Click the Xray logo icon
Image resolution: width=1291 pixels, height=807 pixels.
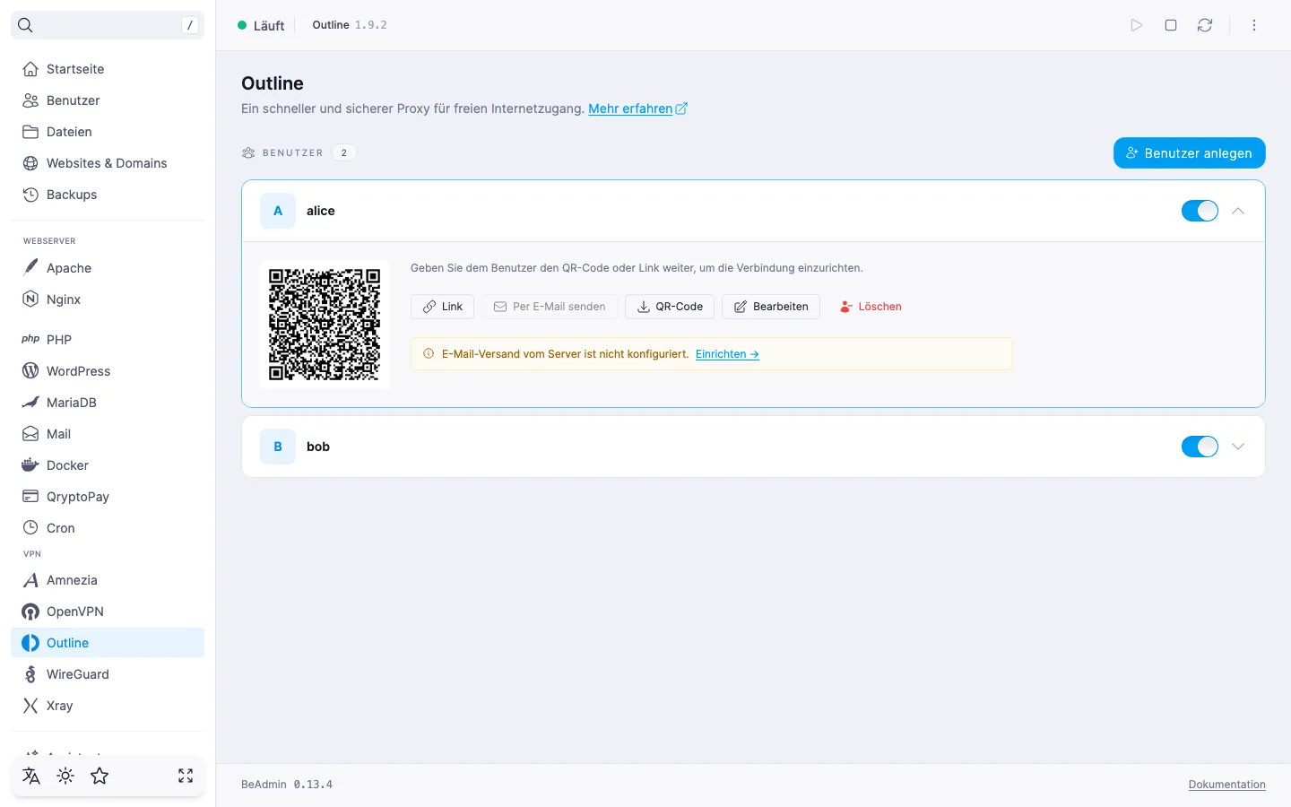(30, 706)
